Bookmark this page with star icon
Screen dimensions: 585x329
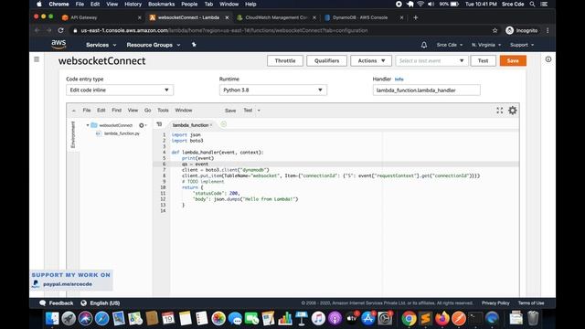[x=495, y=30]
